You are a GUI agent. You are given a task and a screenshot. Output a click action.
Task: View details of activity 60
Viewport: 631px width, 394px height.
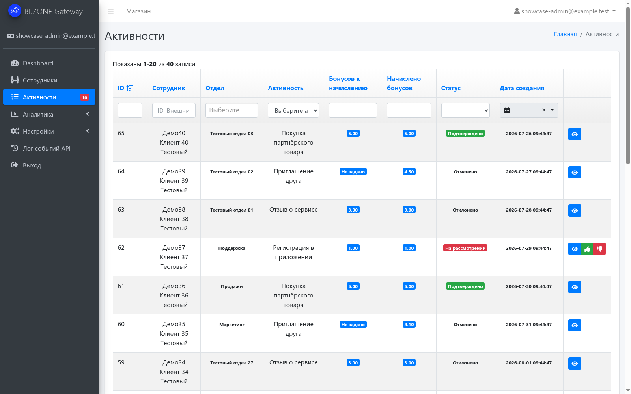pyautogui.click(x=575, y=325)
